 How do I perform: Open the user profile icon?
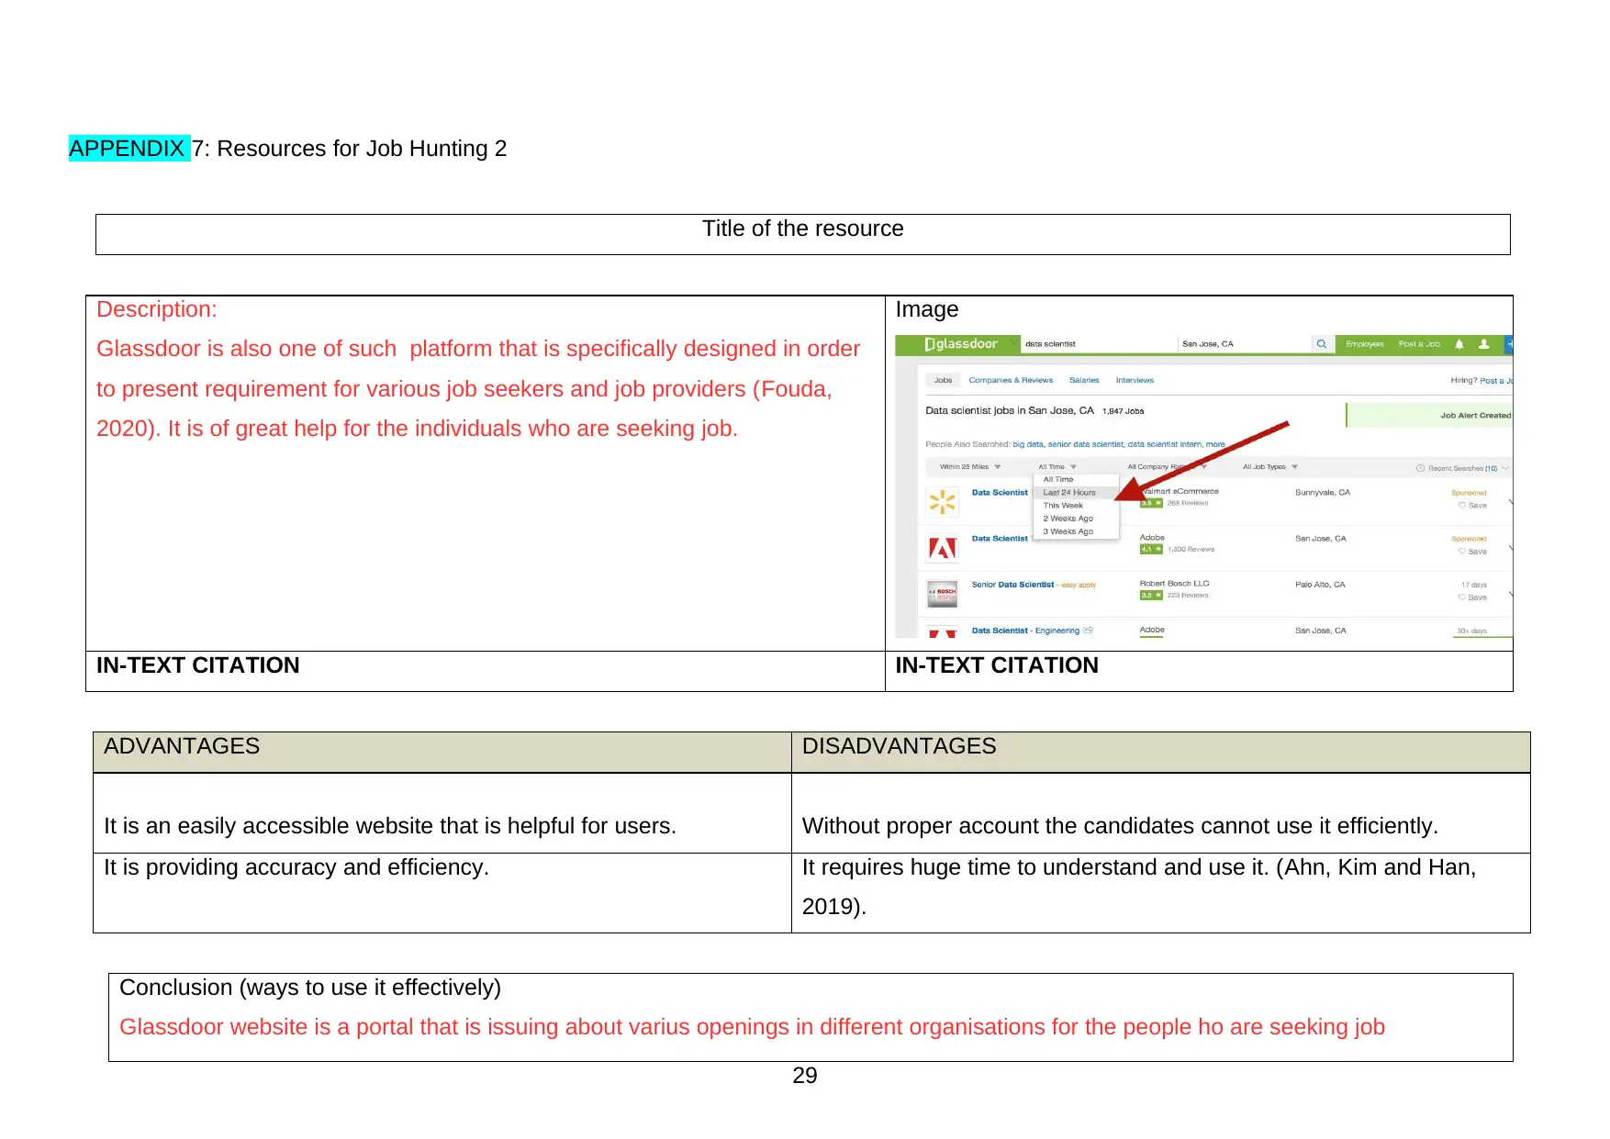[x=1483, y=344]
